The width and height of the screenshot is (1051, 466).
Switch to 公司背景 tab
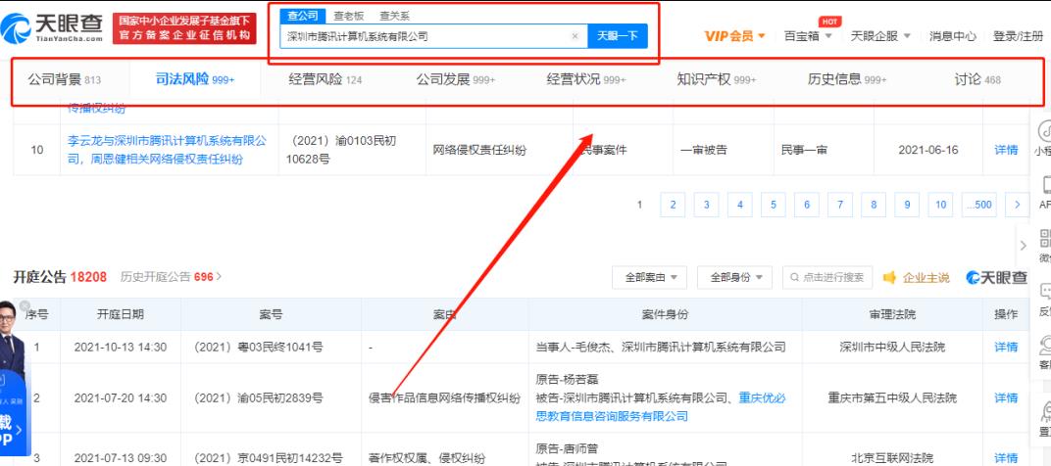(65, 79)
